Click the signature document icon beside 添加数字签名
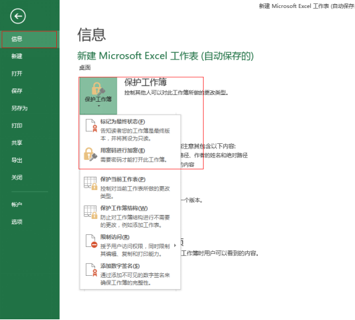The height and width of the screenshot is (320, 355). coord(92,270)
